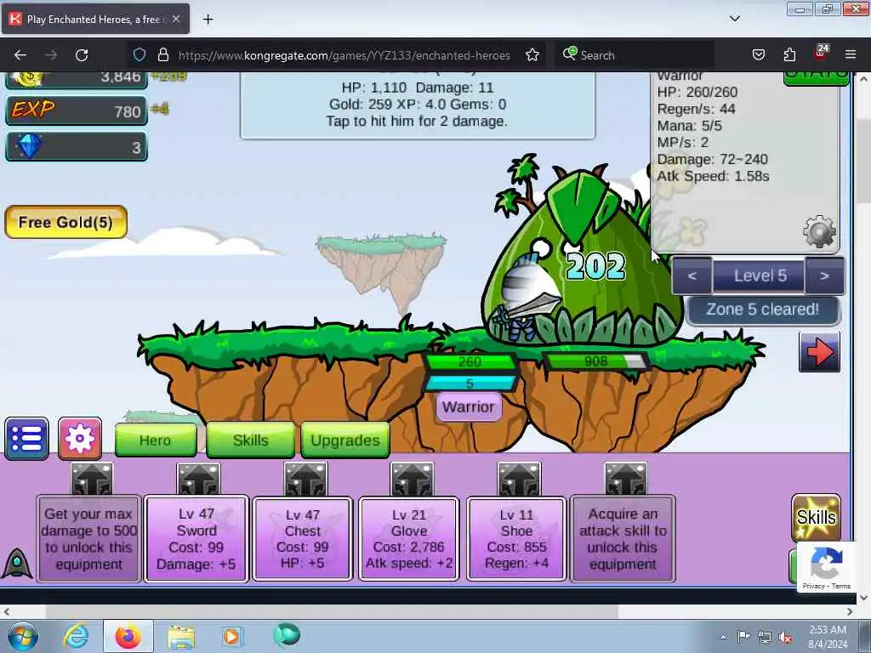Go to previous level with < button
This screenshot has width=871, height=653.
pos(692,276)
